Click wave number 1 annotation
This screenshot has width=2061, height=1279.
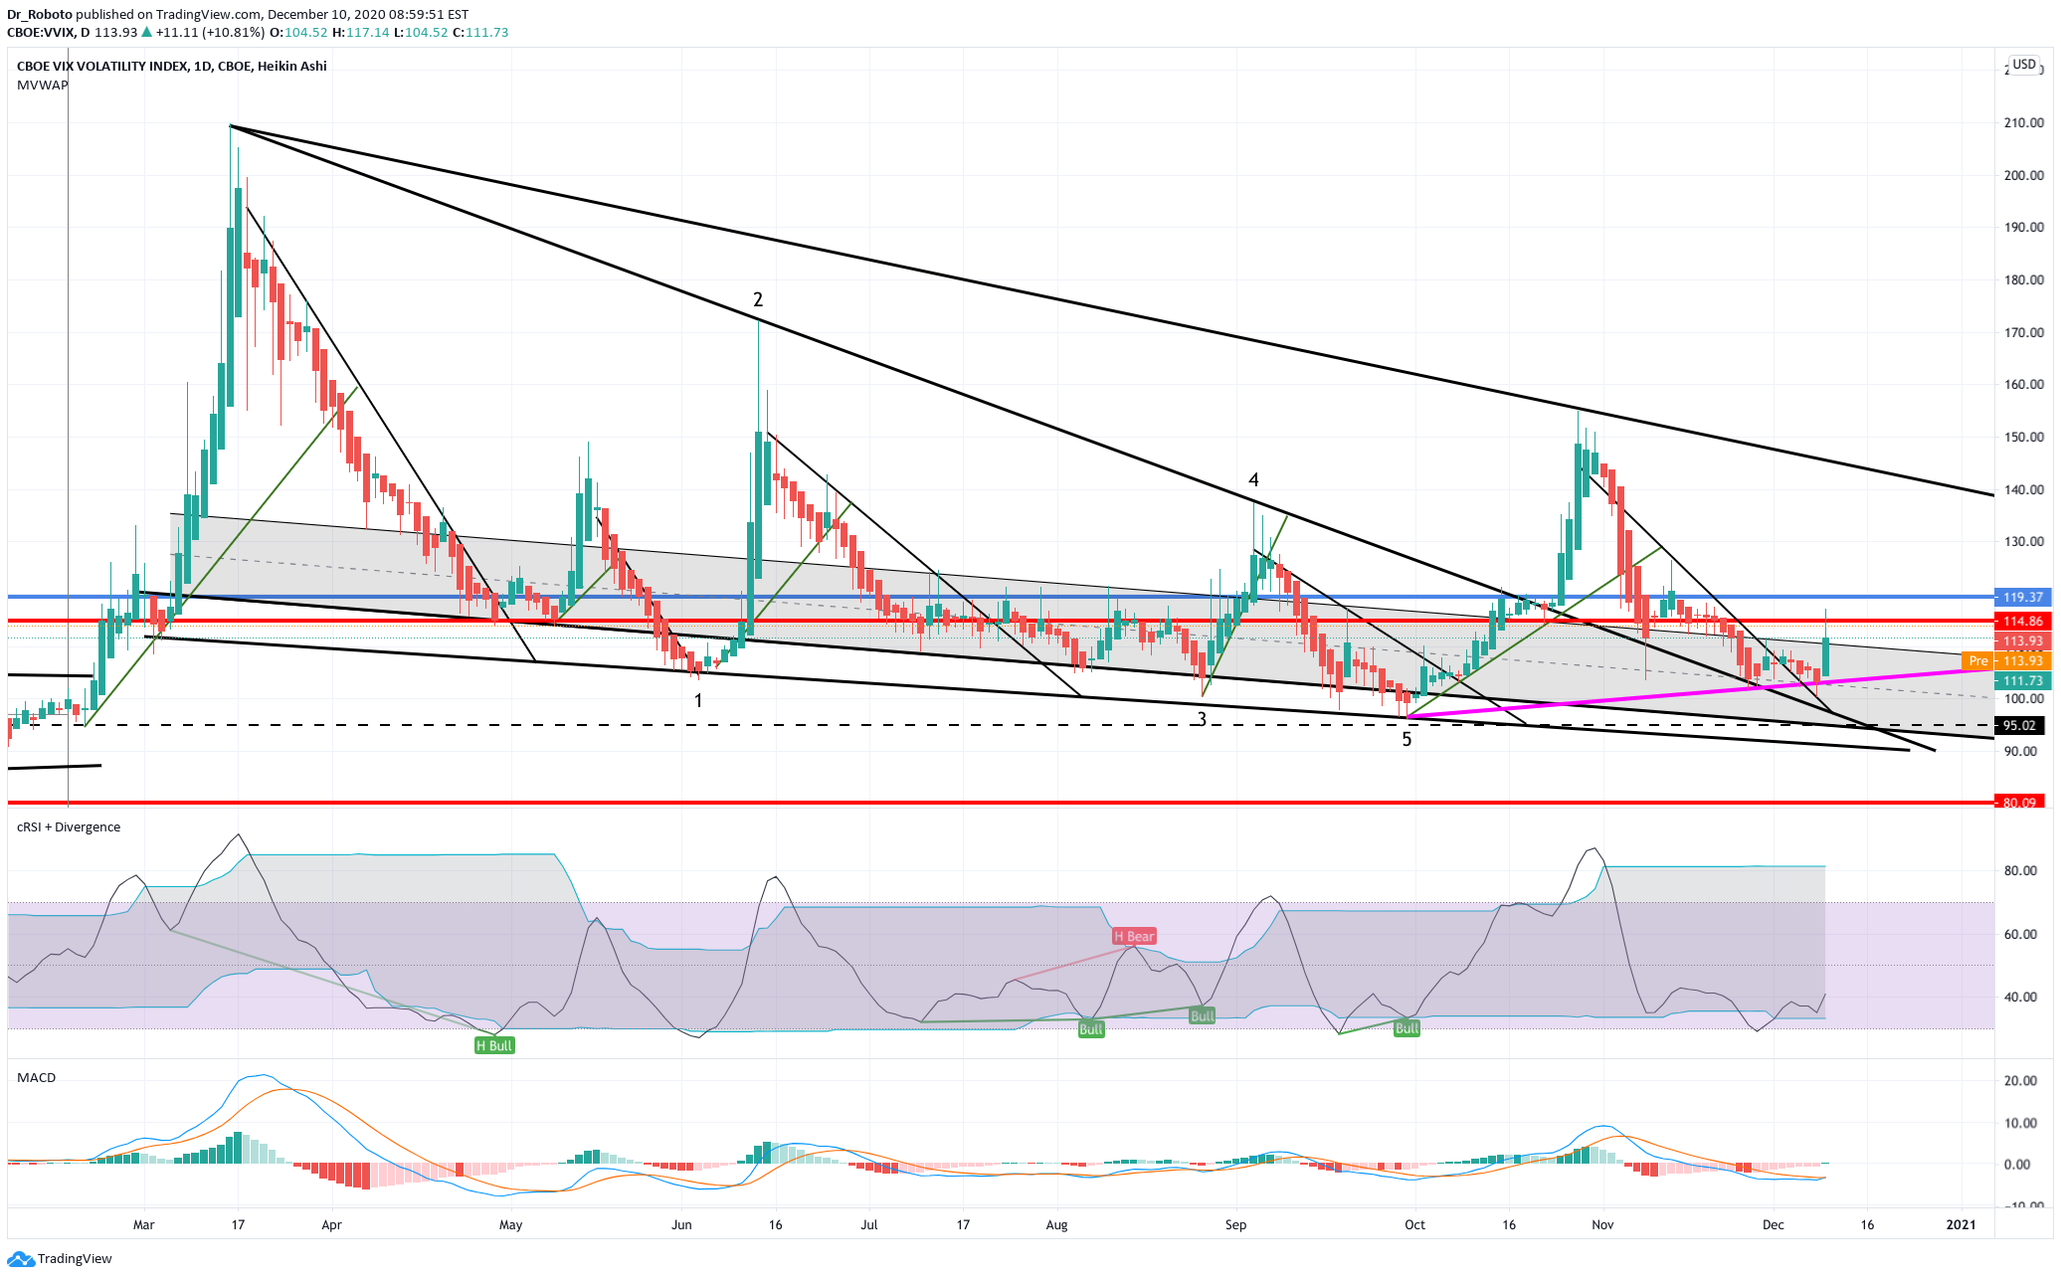tap(698, 701)
